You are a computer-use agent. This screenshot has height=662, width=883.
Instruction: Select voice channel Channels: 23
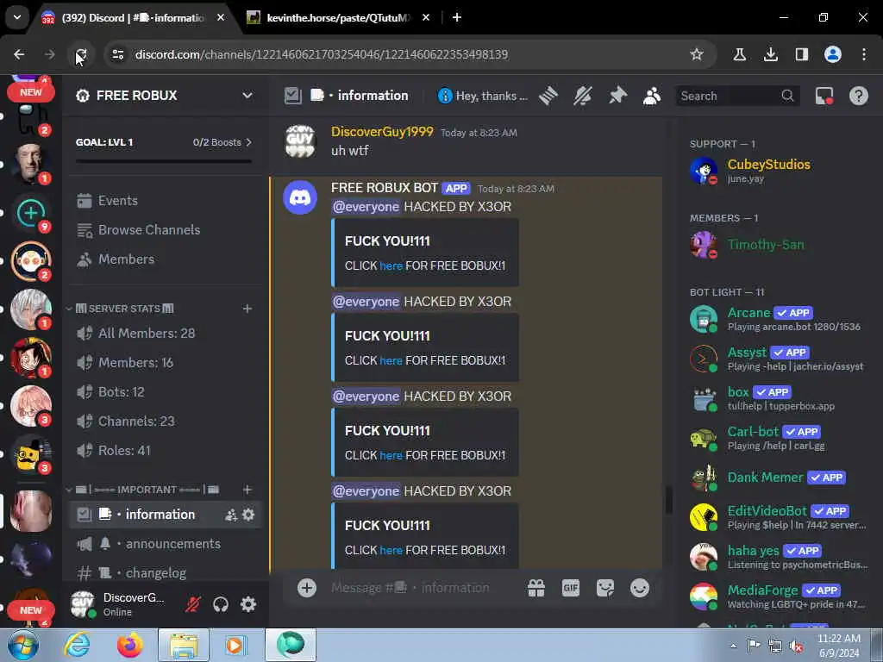coord(164,421)
